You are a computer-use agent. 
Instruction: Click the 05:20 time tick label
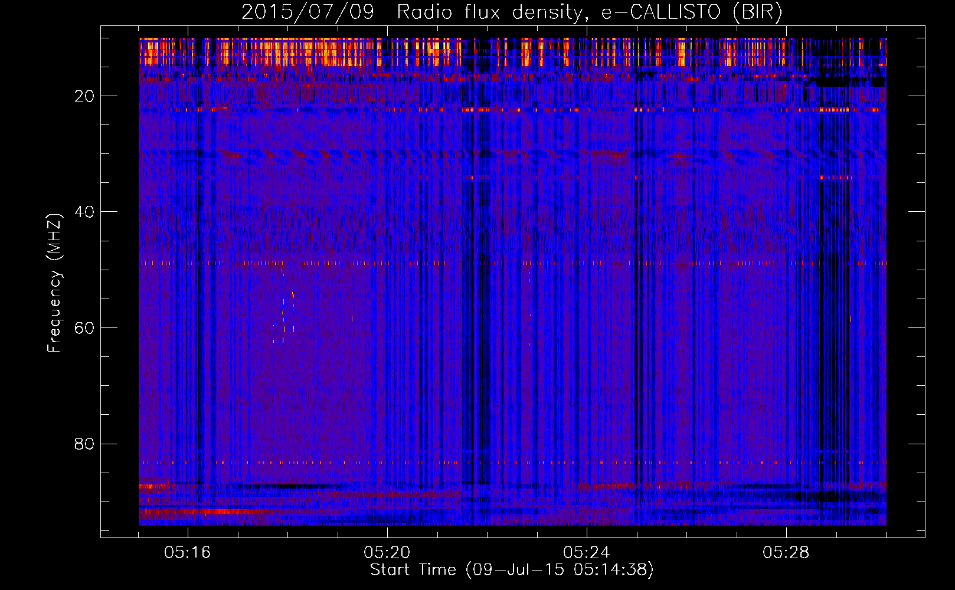pos(387,553)
